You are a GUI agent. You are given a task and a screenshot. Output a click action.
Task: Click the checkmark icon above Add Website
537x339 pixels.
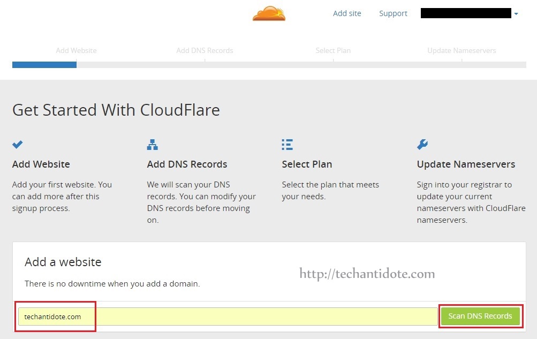coord(18,145)
